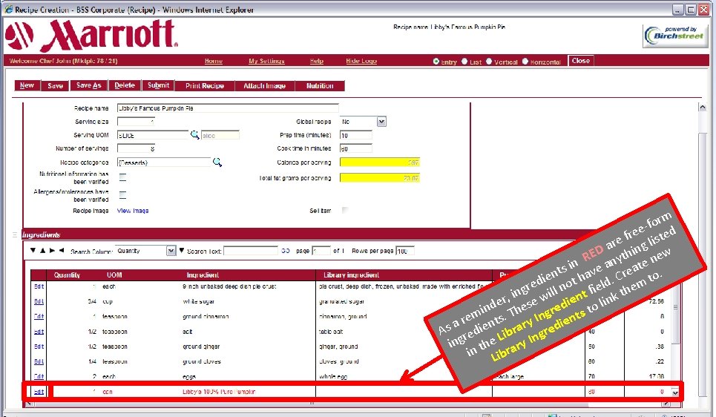Expand dropdown arrow on the red pumpkin row
The height and width of the screenshot is (417, 716).
(675, 393)
